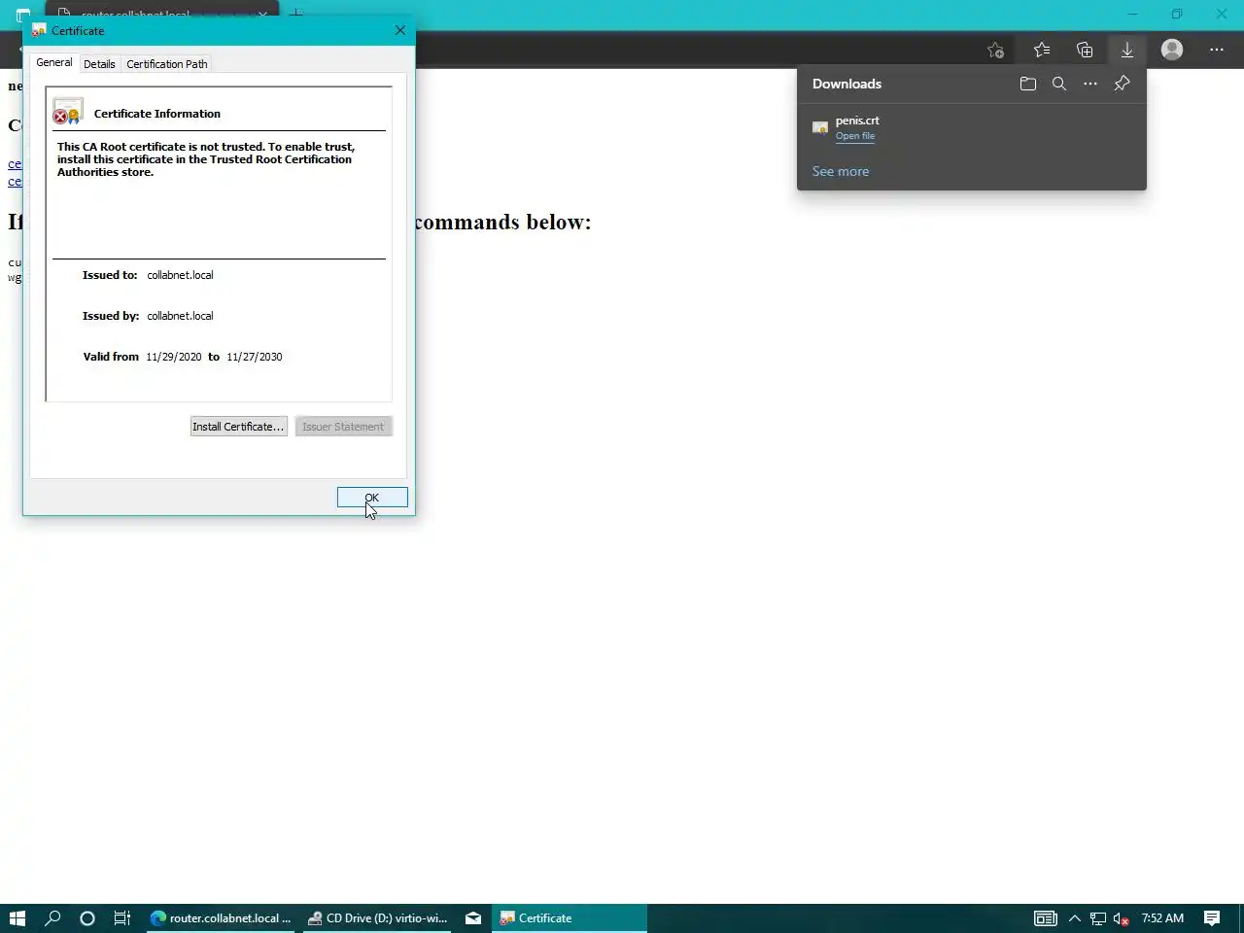Switch to CD Drive (D:) virtio-win taskbar item
The height and width of the screenshot is (933, 1244).
tap(378, 917)
